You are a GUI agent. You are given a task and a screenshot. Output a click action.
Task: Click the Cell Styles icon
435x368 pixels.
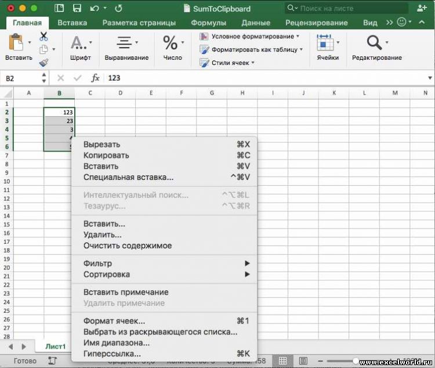pyautogui.click(x=204, y=63)
